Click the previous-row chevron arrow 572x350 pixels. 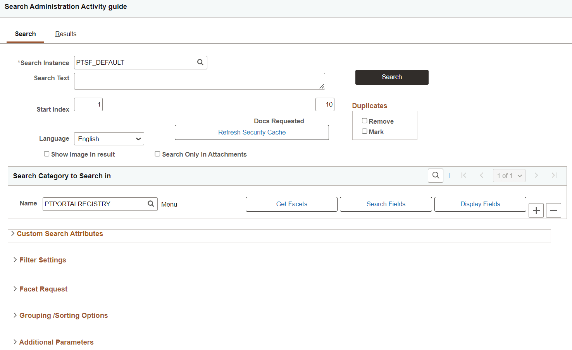pos(481,175)
